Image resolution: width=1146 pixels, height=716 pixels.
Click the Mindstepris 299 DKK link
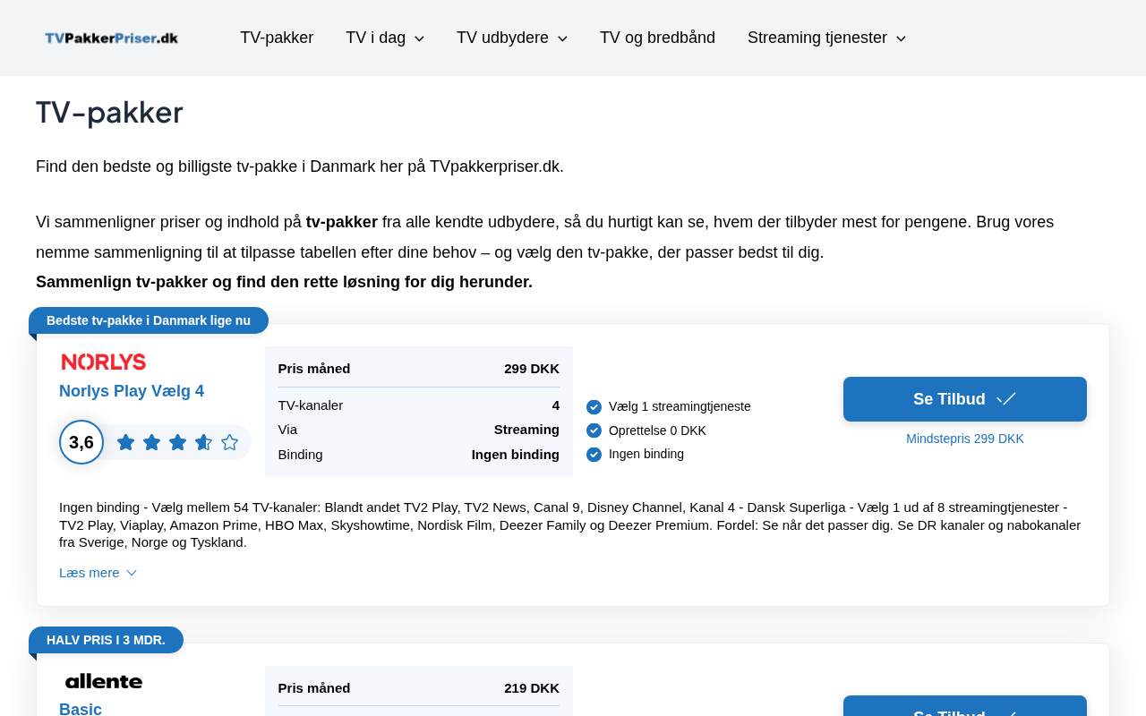point(964,439)
